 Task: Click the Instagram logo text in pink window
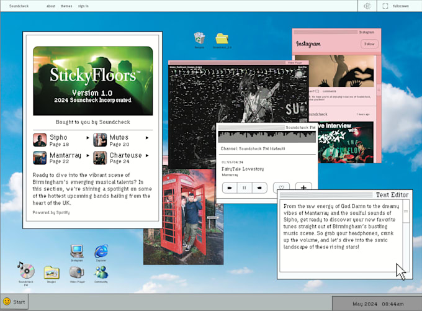[308, 43]
